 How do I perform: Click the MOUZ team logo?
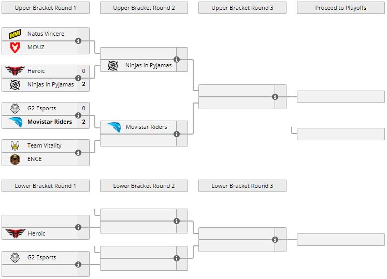[x=15, y=47]
